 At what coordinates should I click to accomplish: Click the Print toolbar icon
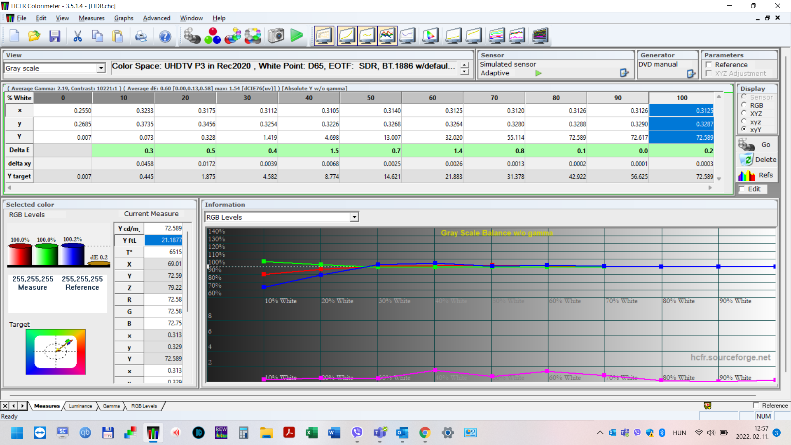[141, 36]
